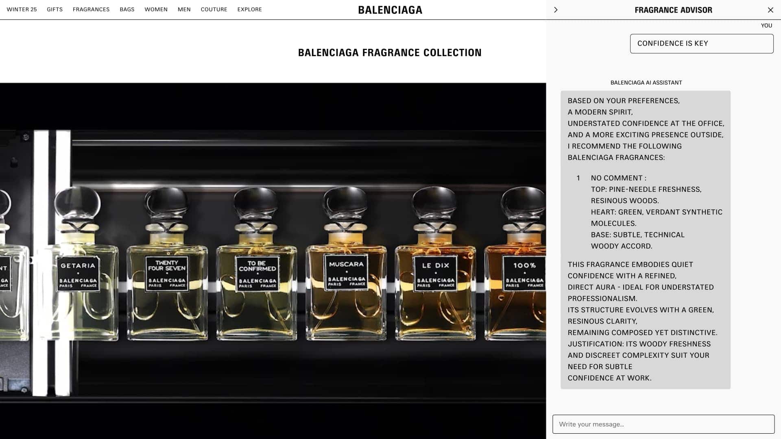Open the Explore navigation item
Viewport: 781px width, 439px height.
(249, 9)
